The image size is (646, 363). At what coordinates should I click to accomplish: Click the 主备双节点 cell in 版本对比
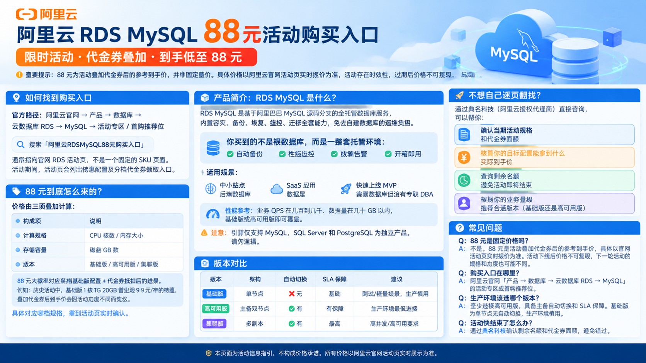(255, 309)
